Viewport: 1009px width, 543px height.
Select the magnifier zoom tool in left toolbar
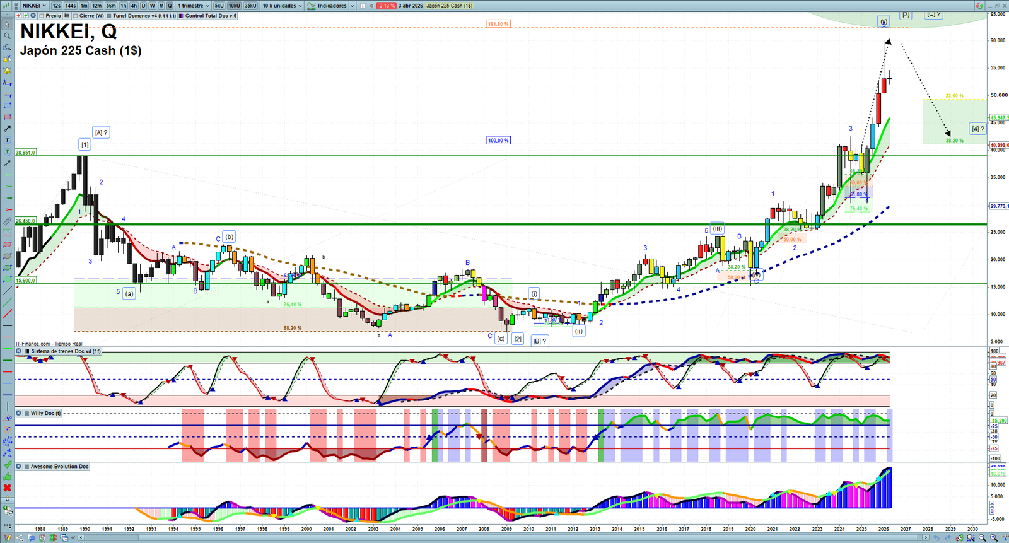[x=8, y=36]
